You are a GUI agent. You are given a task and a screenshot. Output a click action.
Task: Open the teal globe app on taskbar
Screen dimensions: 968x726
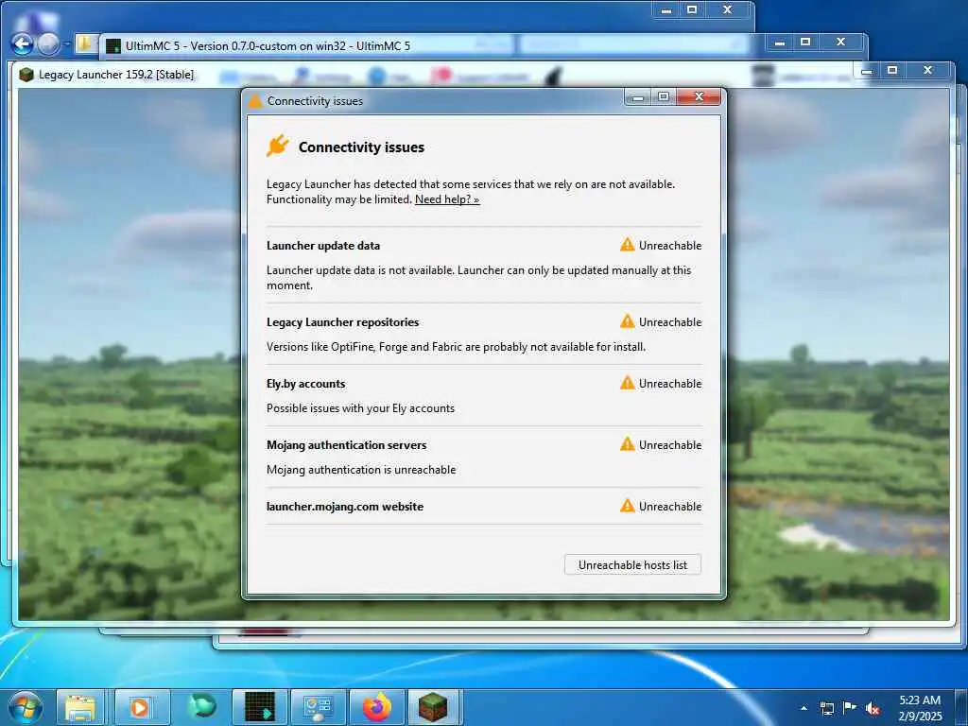pyautogui.click(x=201, y=707)
